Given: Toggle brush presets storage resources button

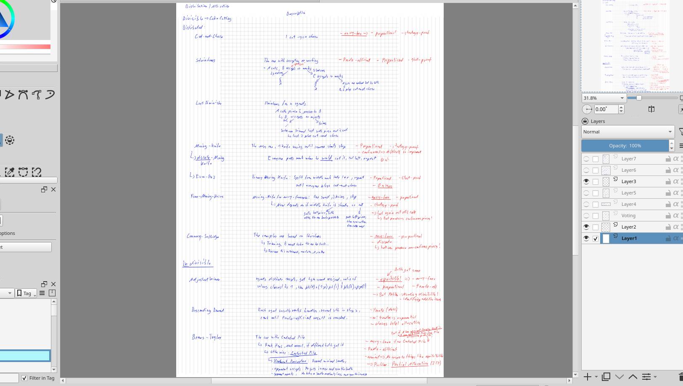Looking at the screenshot, I should click(52, 293).
